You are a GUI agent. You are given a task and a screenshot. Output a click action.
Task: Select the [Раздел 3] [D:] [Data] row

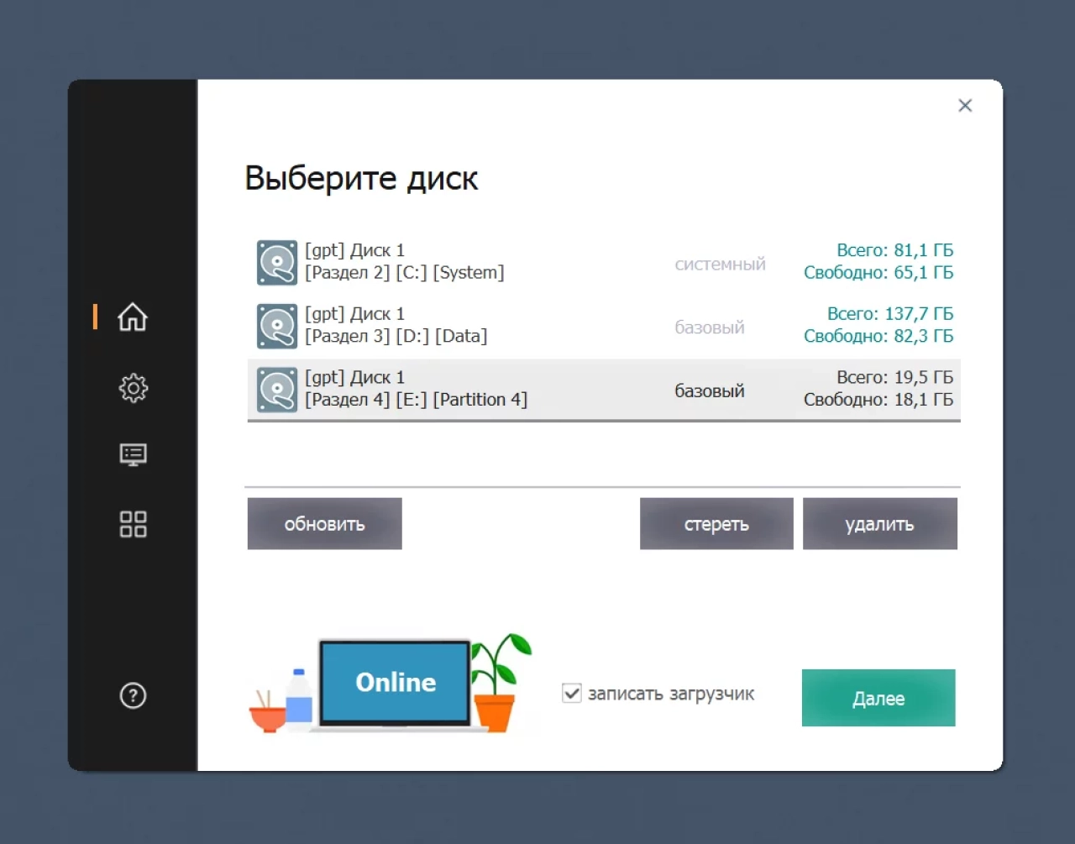click(604, 326)
